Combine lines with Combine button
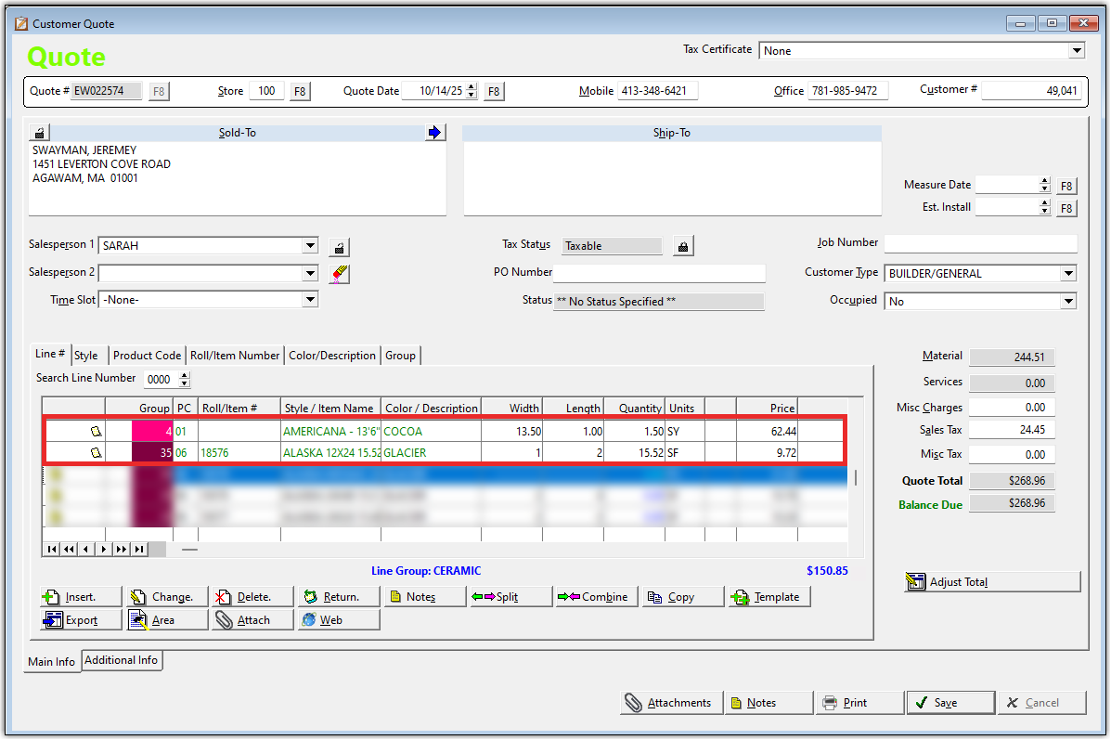 coord(598,597)
